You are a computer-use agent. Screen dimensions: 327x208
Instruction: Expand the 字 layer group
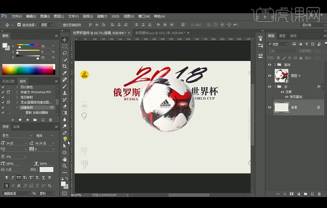coord(275,87)
